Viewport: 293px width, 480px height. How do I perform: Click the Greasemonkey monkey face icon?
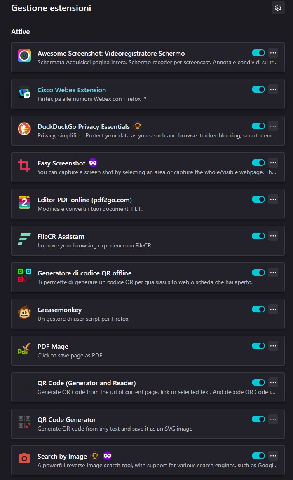(24, 312)
